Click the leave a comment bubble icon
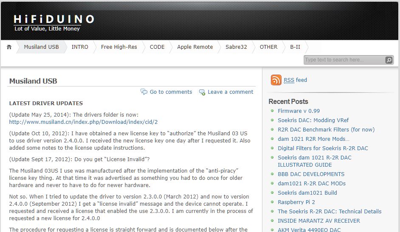The height and width of the screenshot is (232, 400). pyautogui.click(x=202, y=92)
